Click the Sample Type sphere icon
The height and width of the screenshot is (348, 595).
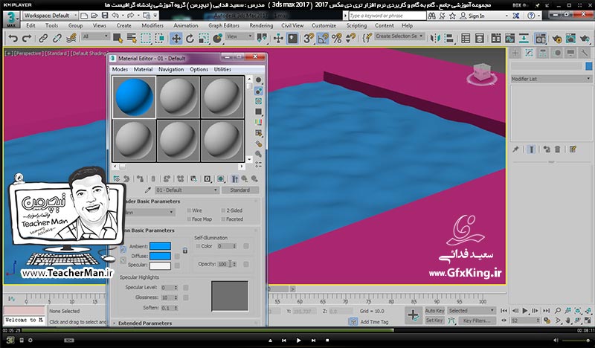coord(258,80)
